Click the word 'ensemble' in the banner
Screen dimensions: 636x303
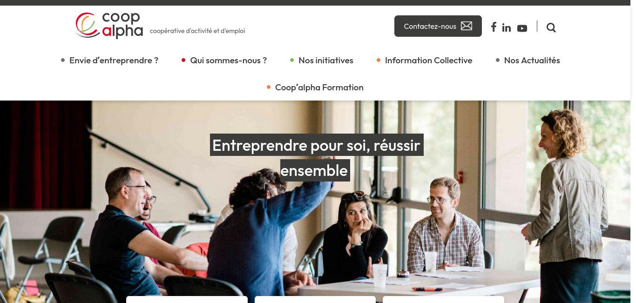pos(314,170)
